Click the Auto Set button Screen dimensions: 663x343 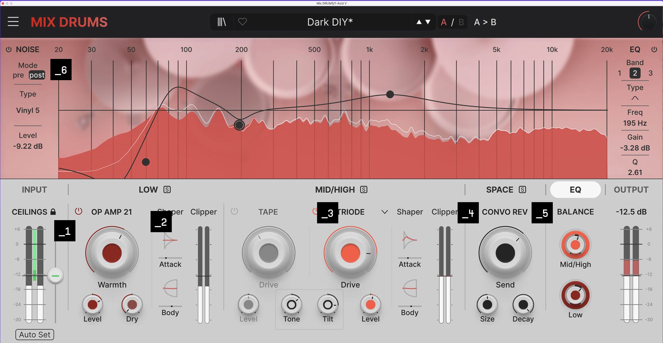(x=34, y=334)
